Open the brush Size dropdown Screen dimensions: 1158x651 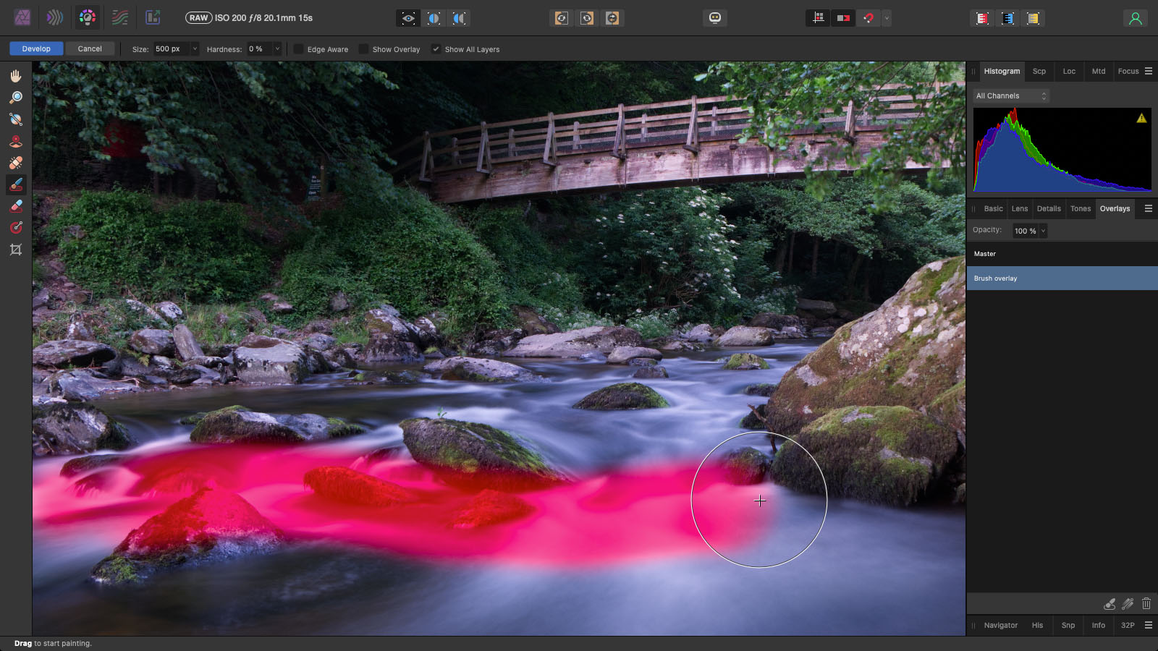[194, 49]
